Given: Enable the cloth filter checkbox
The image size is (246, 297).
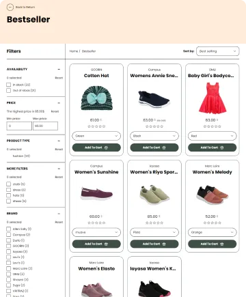Looking at the screenshot, I should 9,184.
